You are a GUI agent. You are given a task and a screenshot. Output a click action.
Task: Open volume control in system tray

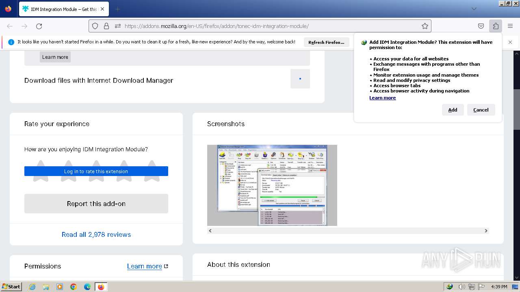[462, 287]
